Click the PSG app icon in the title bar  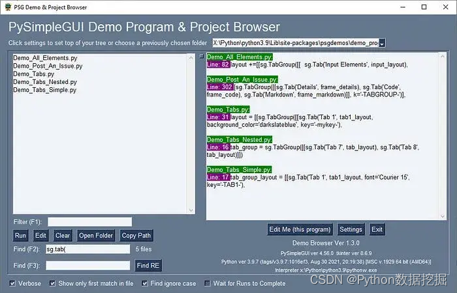pyautogui.click(x=8, y=7)
